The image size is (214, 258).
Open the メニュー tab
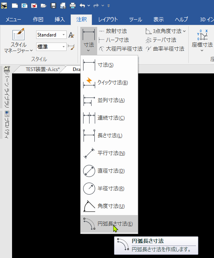pos(13,20)
